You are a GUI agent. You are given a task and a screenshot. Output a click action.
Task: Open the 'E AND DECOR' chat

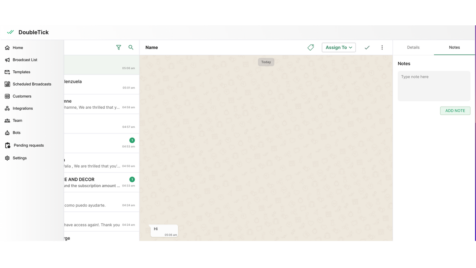point(102,182)
